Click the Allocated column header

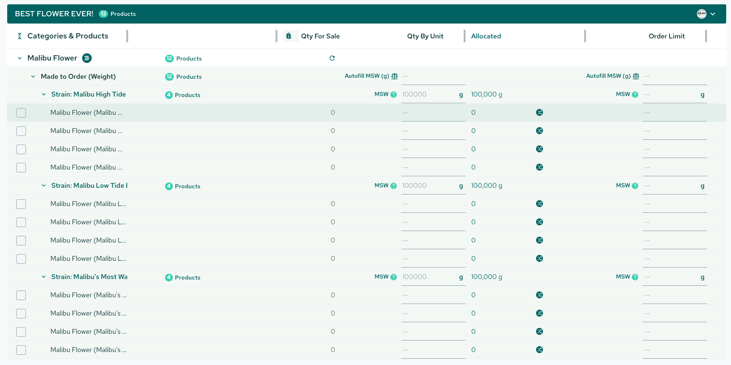tap(486, 36)
